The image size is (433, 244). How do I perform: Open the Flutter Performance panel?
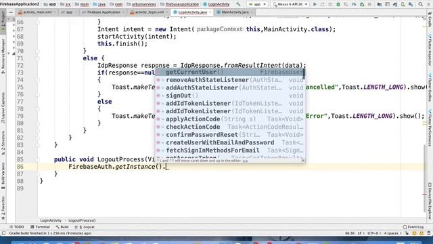(430, 128)
